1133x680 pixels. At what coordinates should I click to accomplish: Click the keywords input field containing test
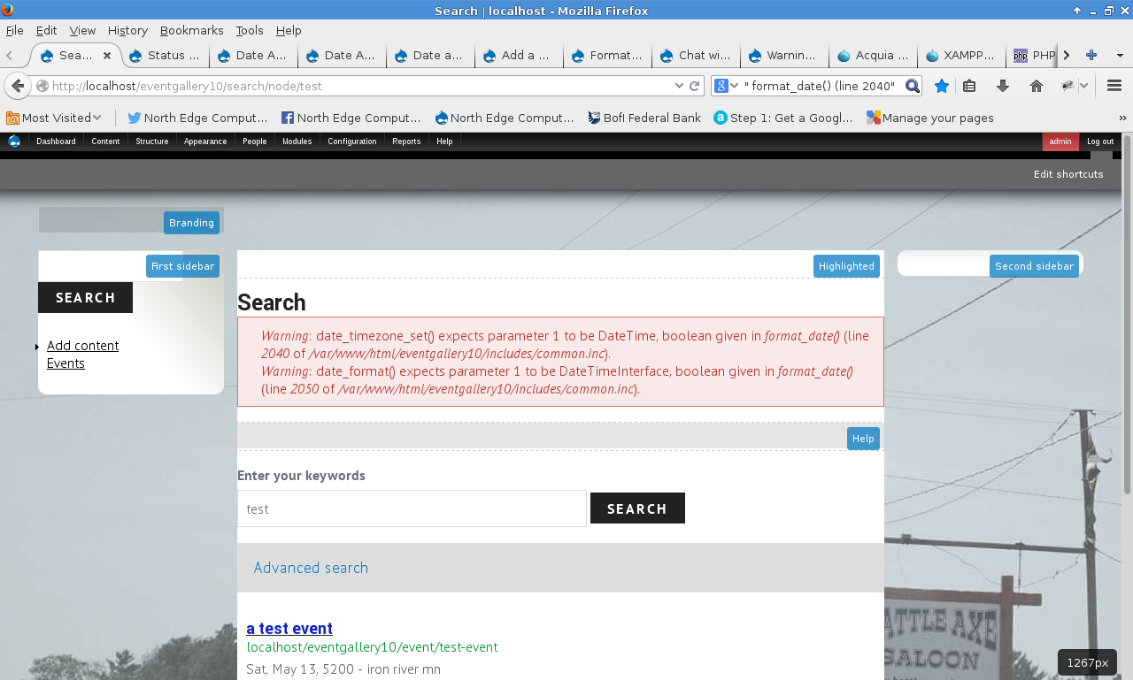pyautogui.click(x=412, y=508)
